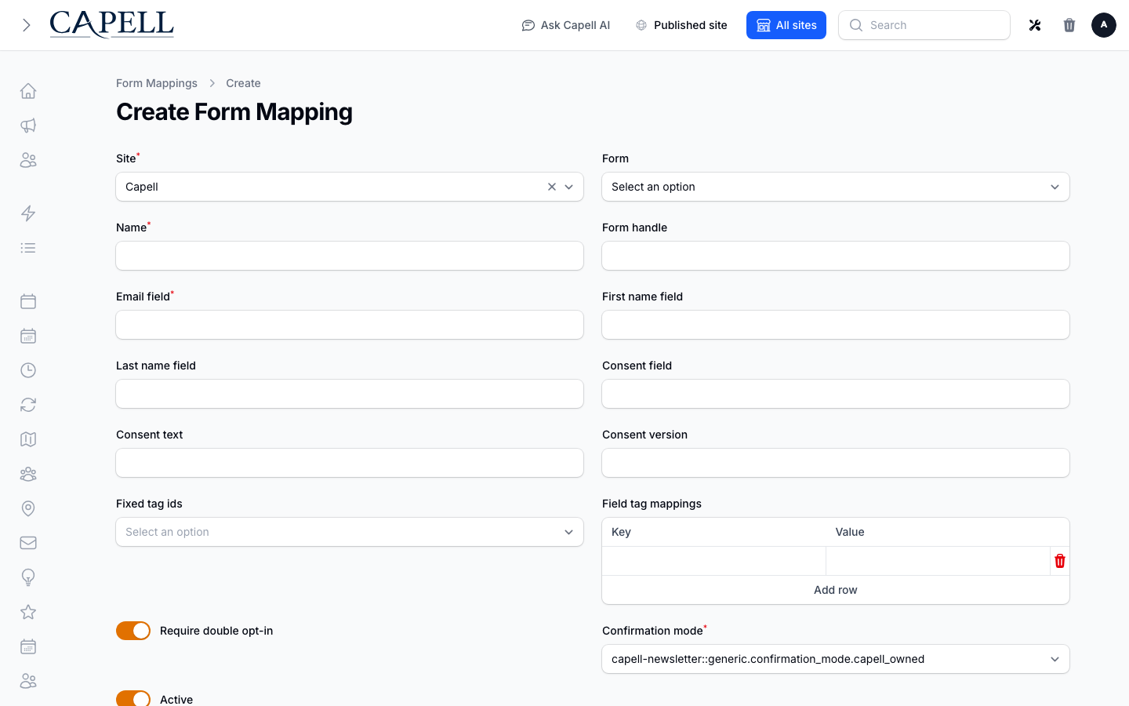The height and width of the screenshot is (706, 1129).
Task: Click the Capell logo
Action: (x=111, y=24)
